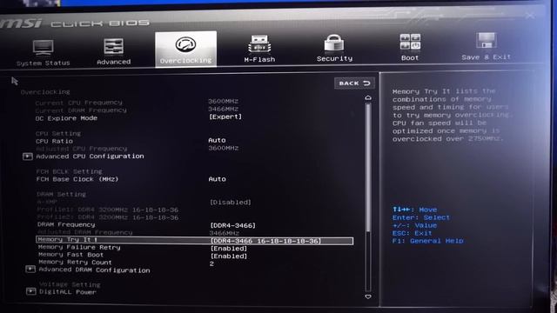
Task: Open the Security padlock icon
Action: click(334, 43)
